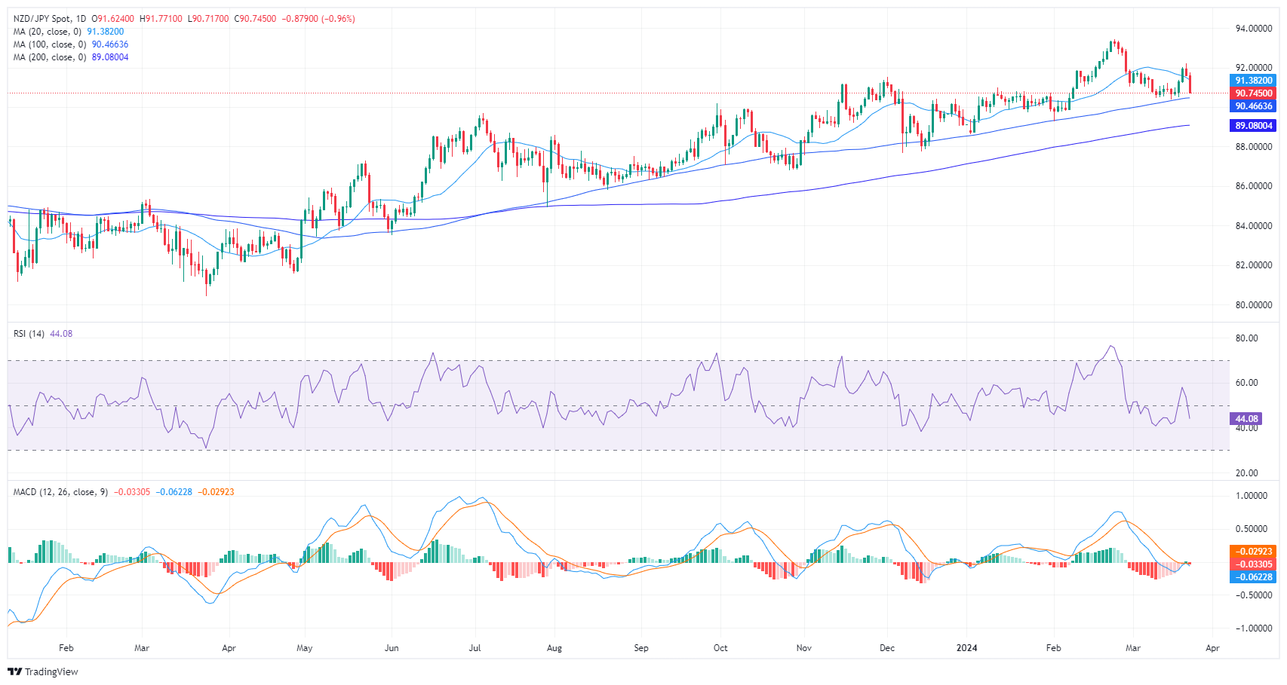This screenshot has width=1287, height=685.
Task: Click the Mar label near chart end
Action: click(x=1132, y=648)
